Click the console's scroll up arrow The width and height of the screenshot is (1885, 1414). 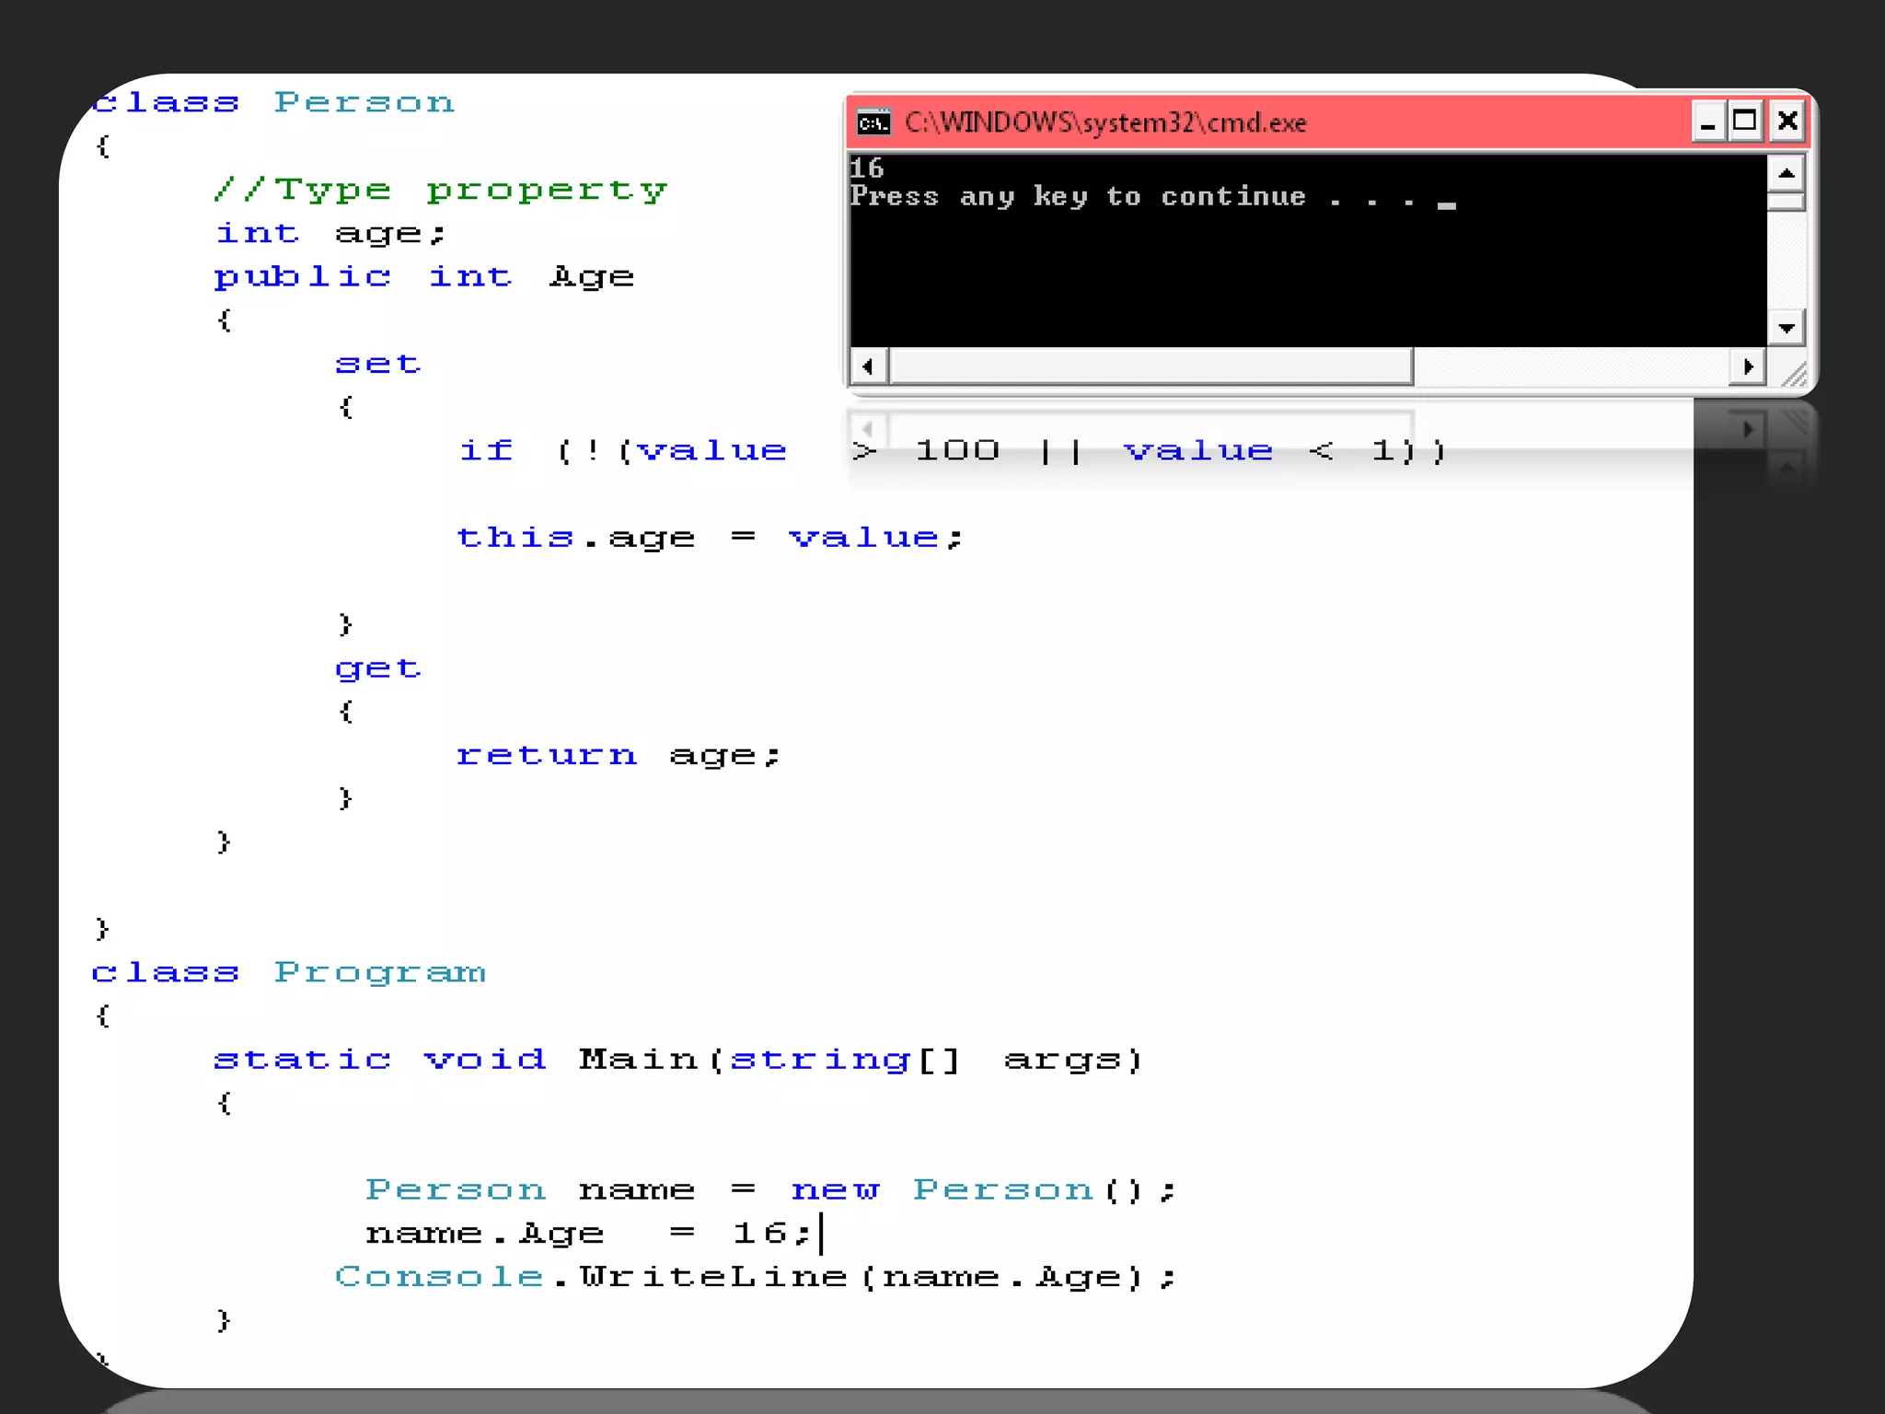point(1786,174)
